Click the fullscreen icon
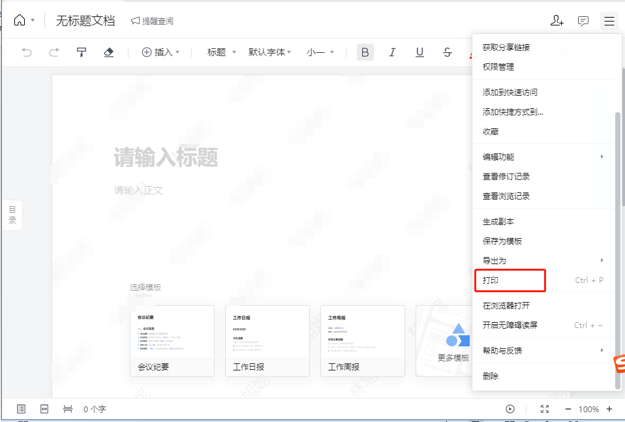This screenshot has height=422, width=625. click(545, 409)
